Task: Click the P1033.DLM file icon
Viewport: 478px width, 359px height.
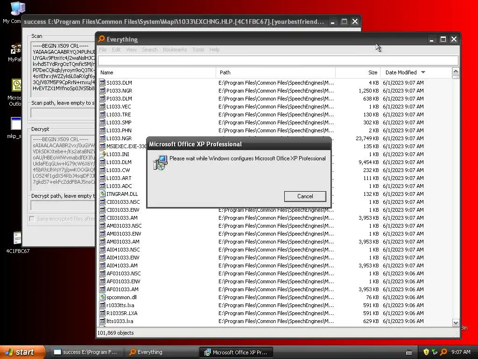Action: 102,99
